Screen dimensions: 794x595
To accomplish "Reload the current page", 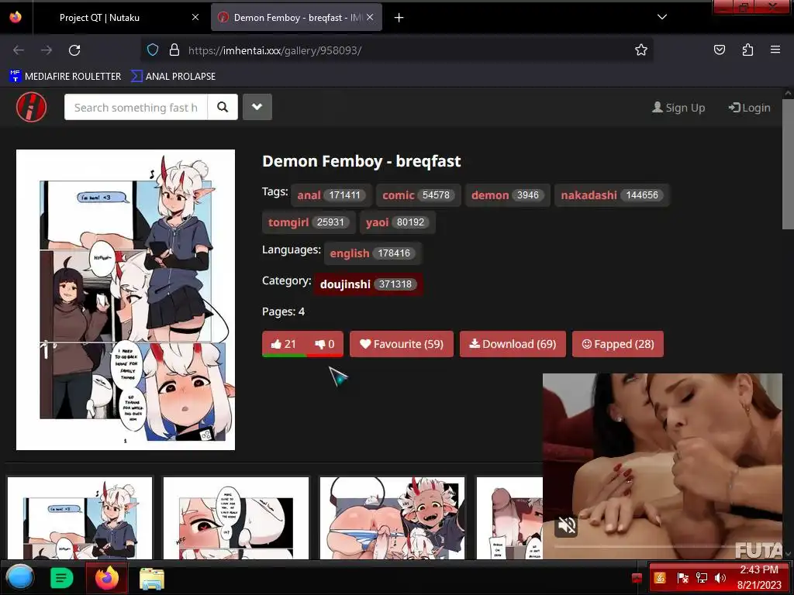I will tap(74, 50).
